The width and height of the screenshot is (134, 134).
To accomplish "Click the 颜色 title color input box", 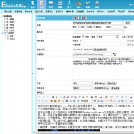I will pyautogui.click(x=117, y=27).
